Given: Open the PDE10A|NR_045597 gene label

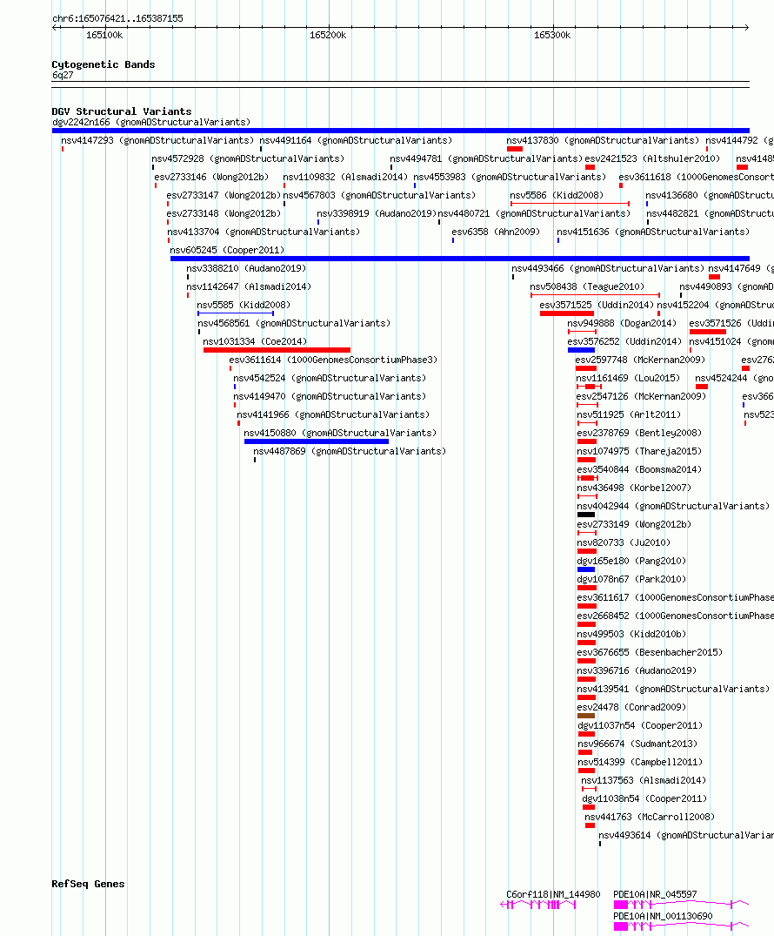Looking at the screenshot, I should coord(655,894).
